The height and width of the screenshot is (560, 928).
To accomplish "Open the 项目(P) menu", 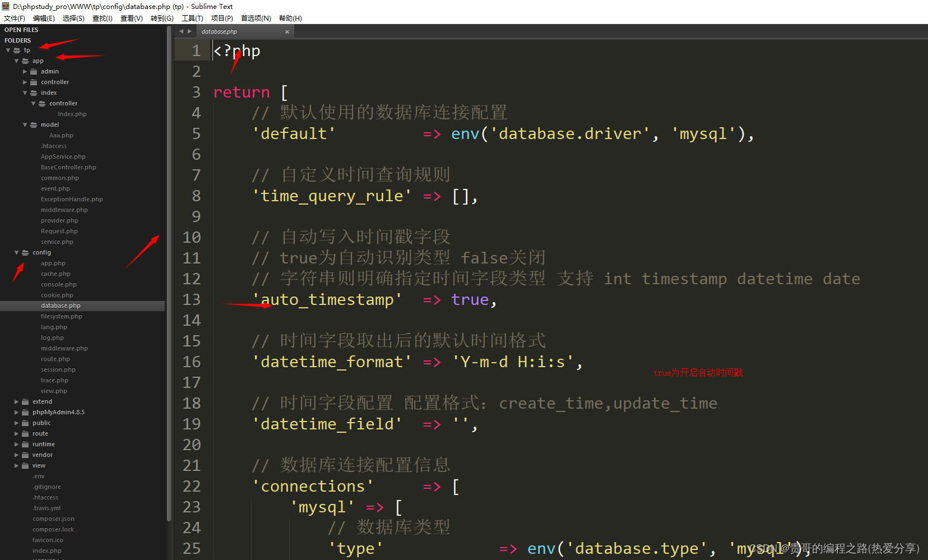I will click(222, 18).
